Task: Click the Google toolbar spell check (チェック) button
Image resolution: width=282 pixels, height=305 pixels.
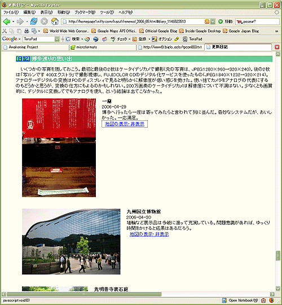Action: pyautogui.click(x=119, y=39)
